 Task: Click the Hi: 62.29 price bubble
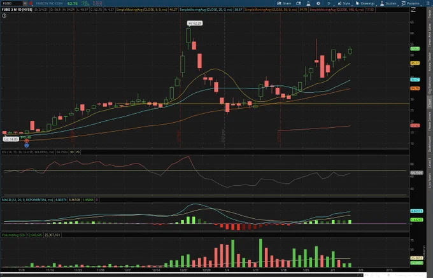pos(195,24)
